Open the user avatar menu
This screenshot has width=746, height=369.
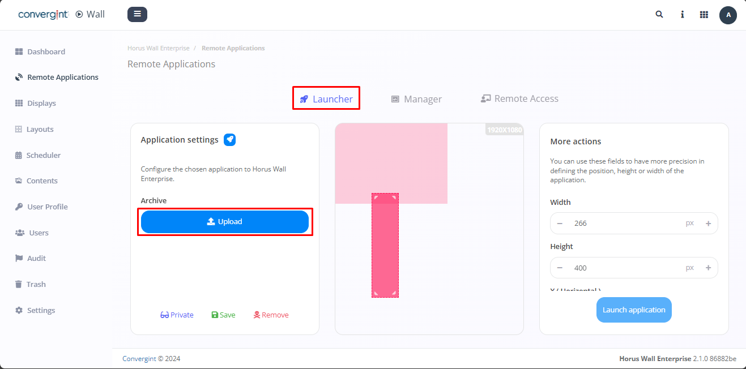tap(728, 15)
